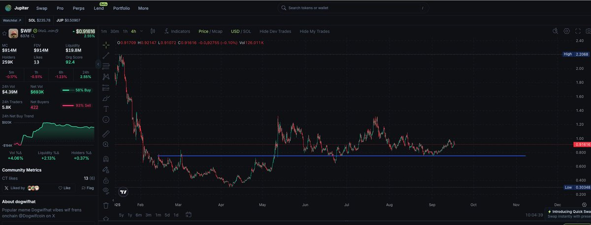The height and width of the screenshot is (225, 591).
Task: Click the blue horizontal support line
Action: 341,156
